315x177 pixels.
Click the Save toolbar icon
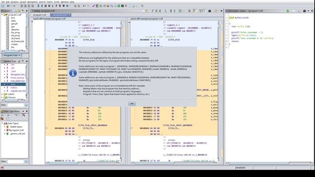point(2,6)
